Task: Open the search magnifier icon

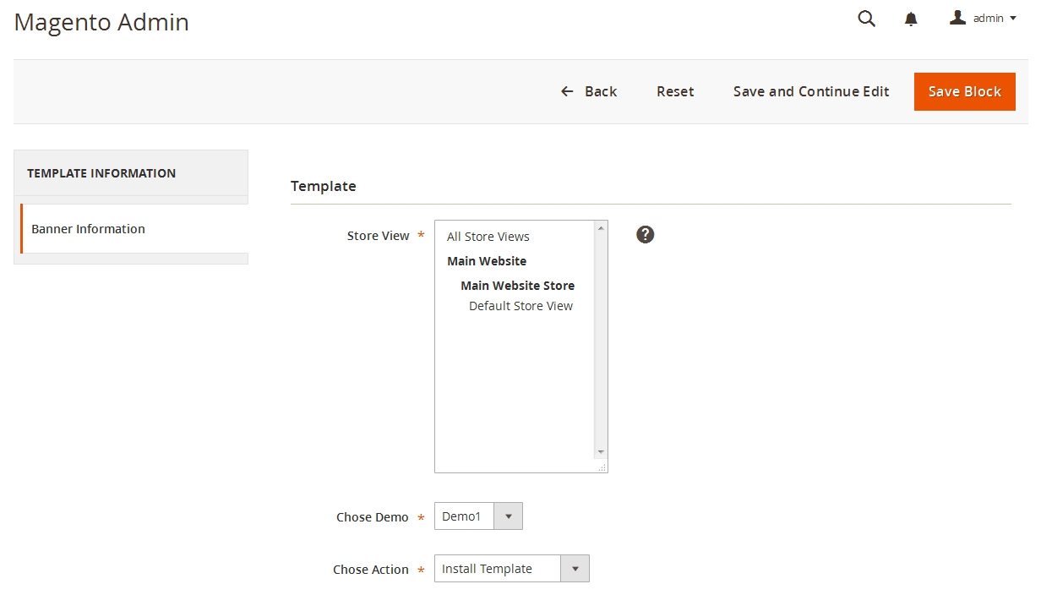Action: pyautogui.click(x=866, y=19)
